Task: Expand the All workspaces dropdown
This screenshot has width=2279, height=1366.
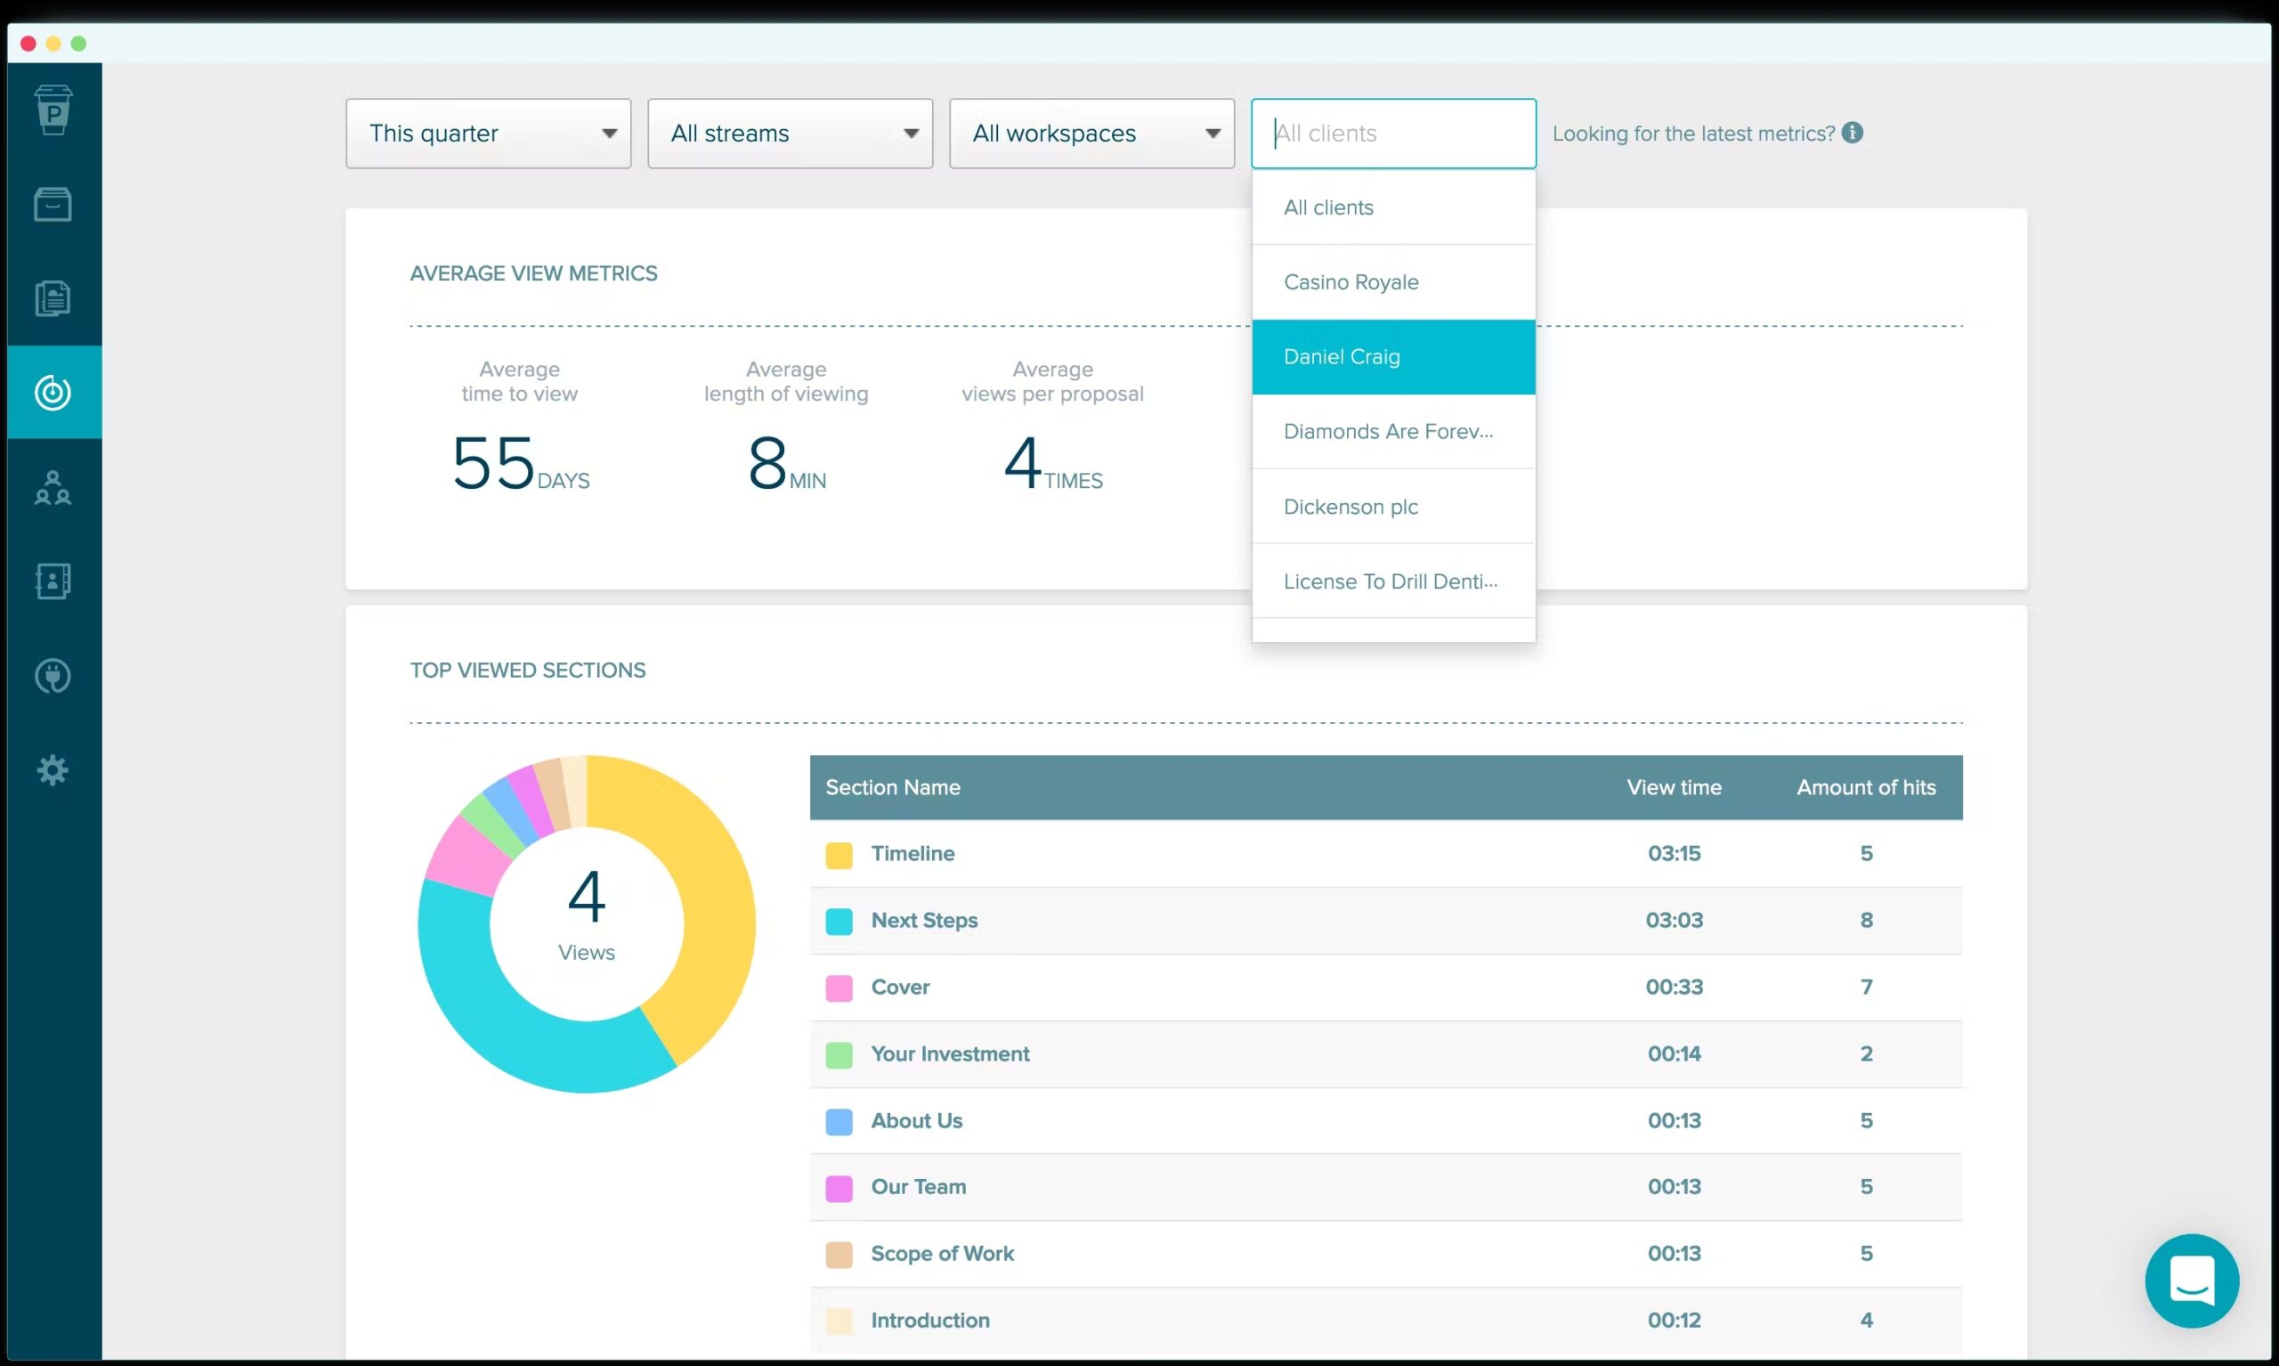Action: pyautogui.click(x=1092, y=134)
